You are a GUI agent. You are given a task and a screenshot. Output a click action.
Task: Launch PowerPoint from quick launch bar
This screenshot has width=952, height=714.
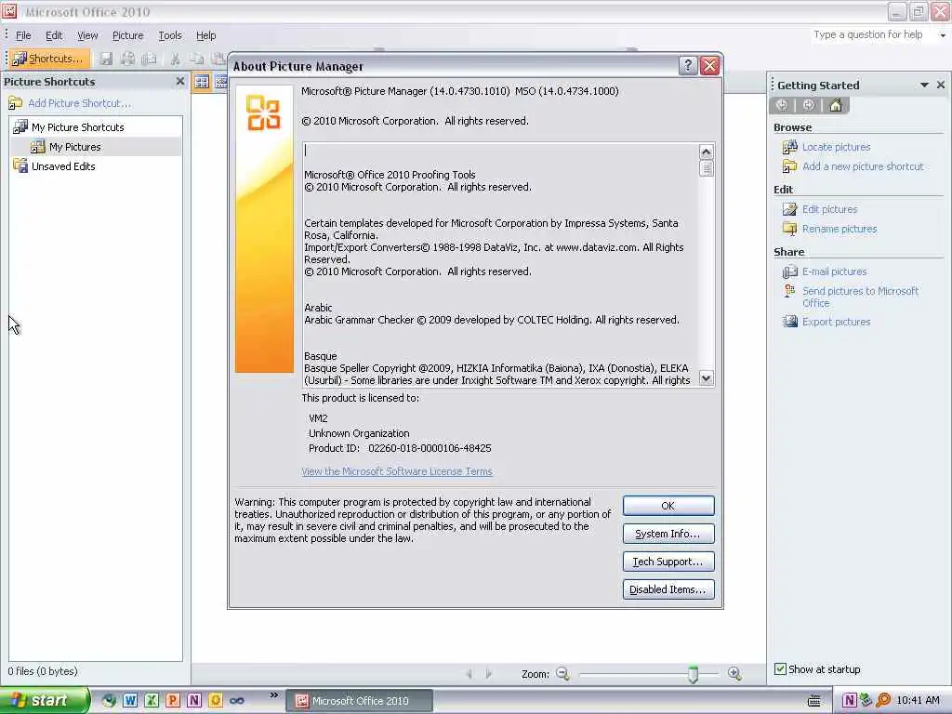172,701
